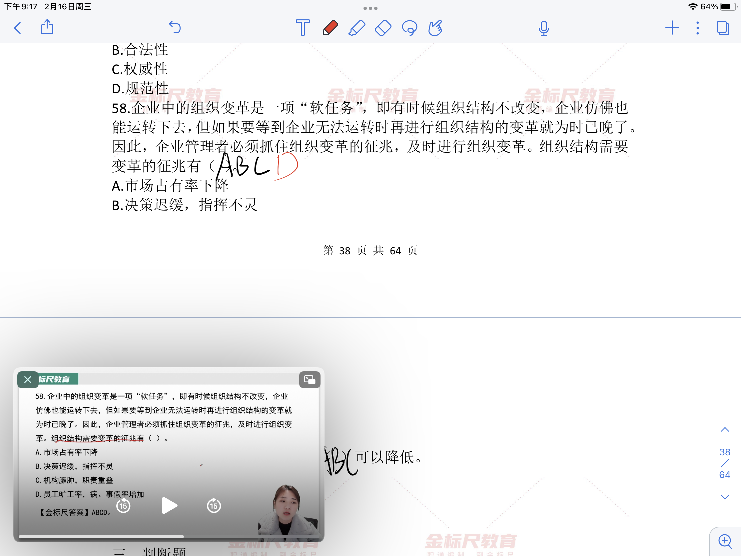Go back using the left chevron

[18, 28]
